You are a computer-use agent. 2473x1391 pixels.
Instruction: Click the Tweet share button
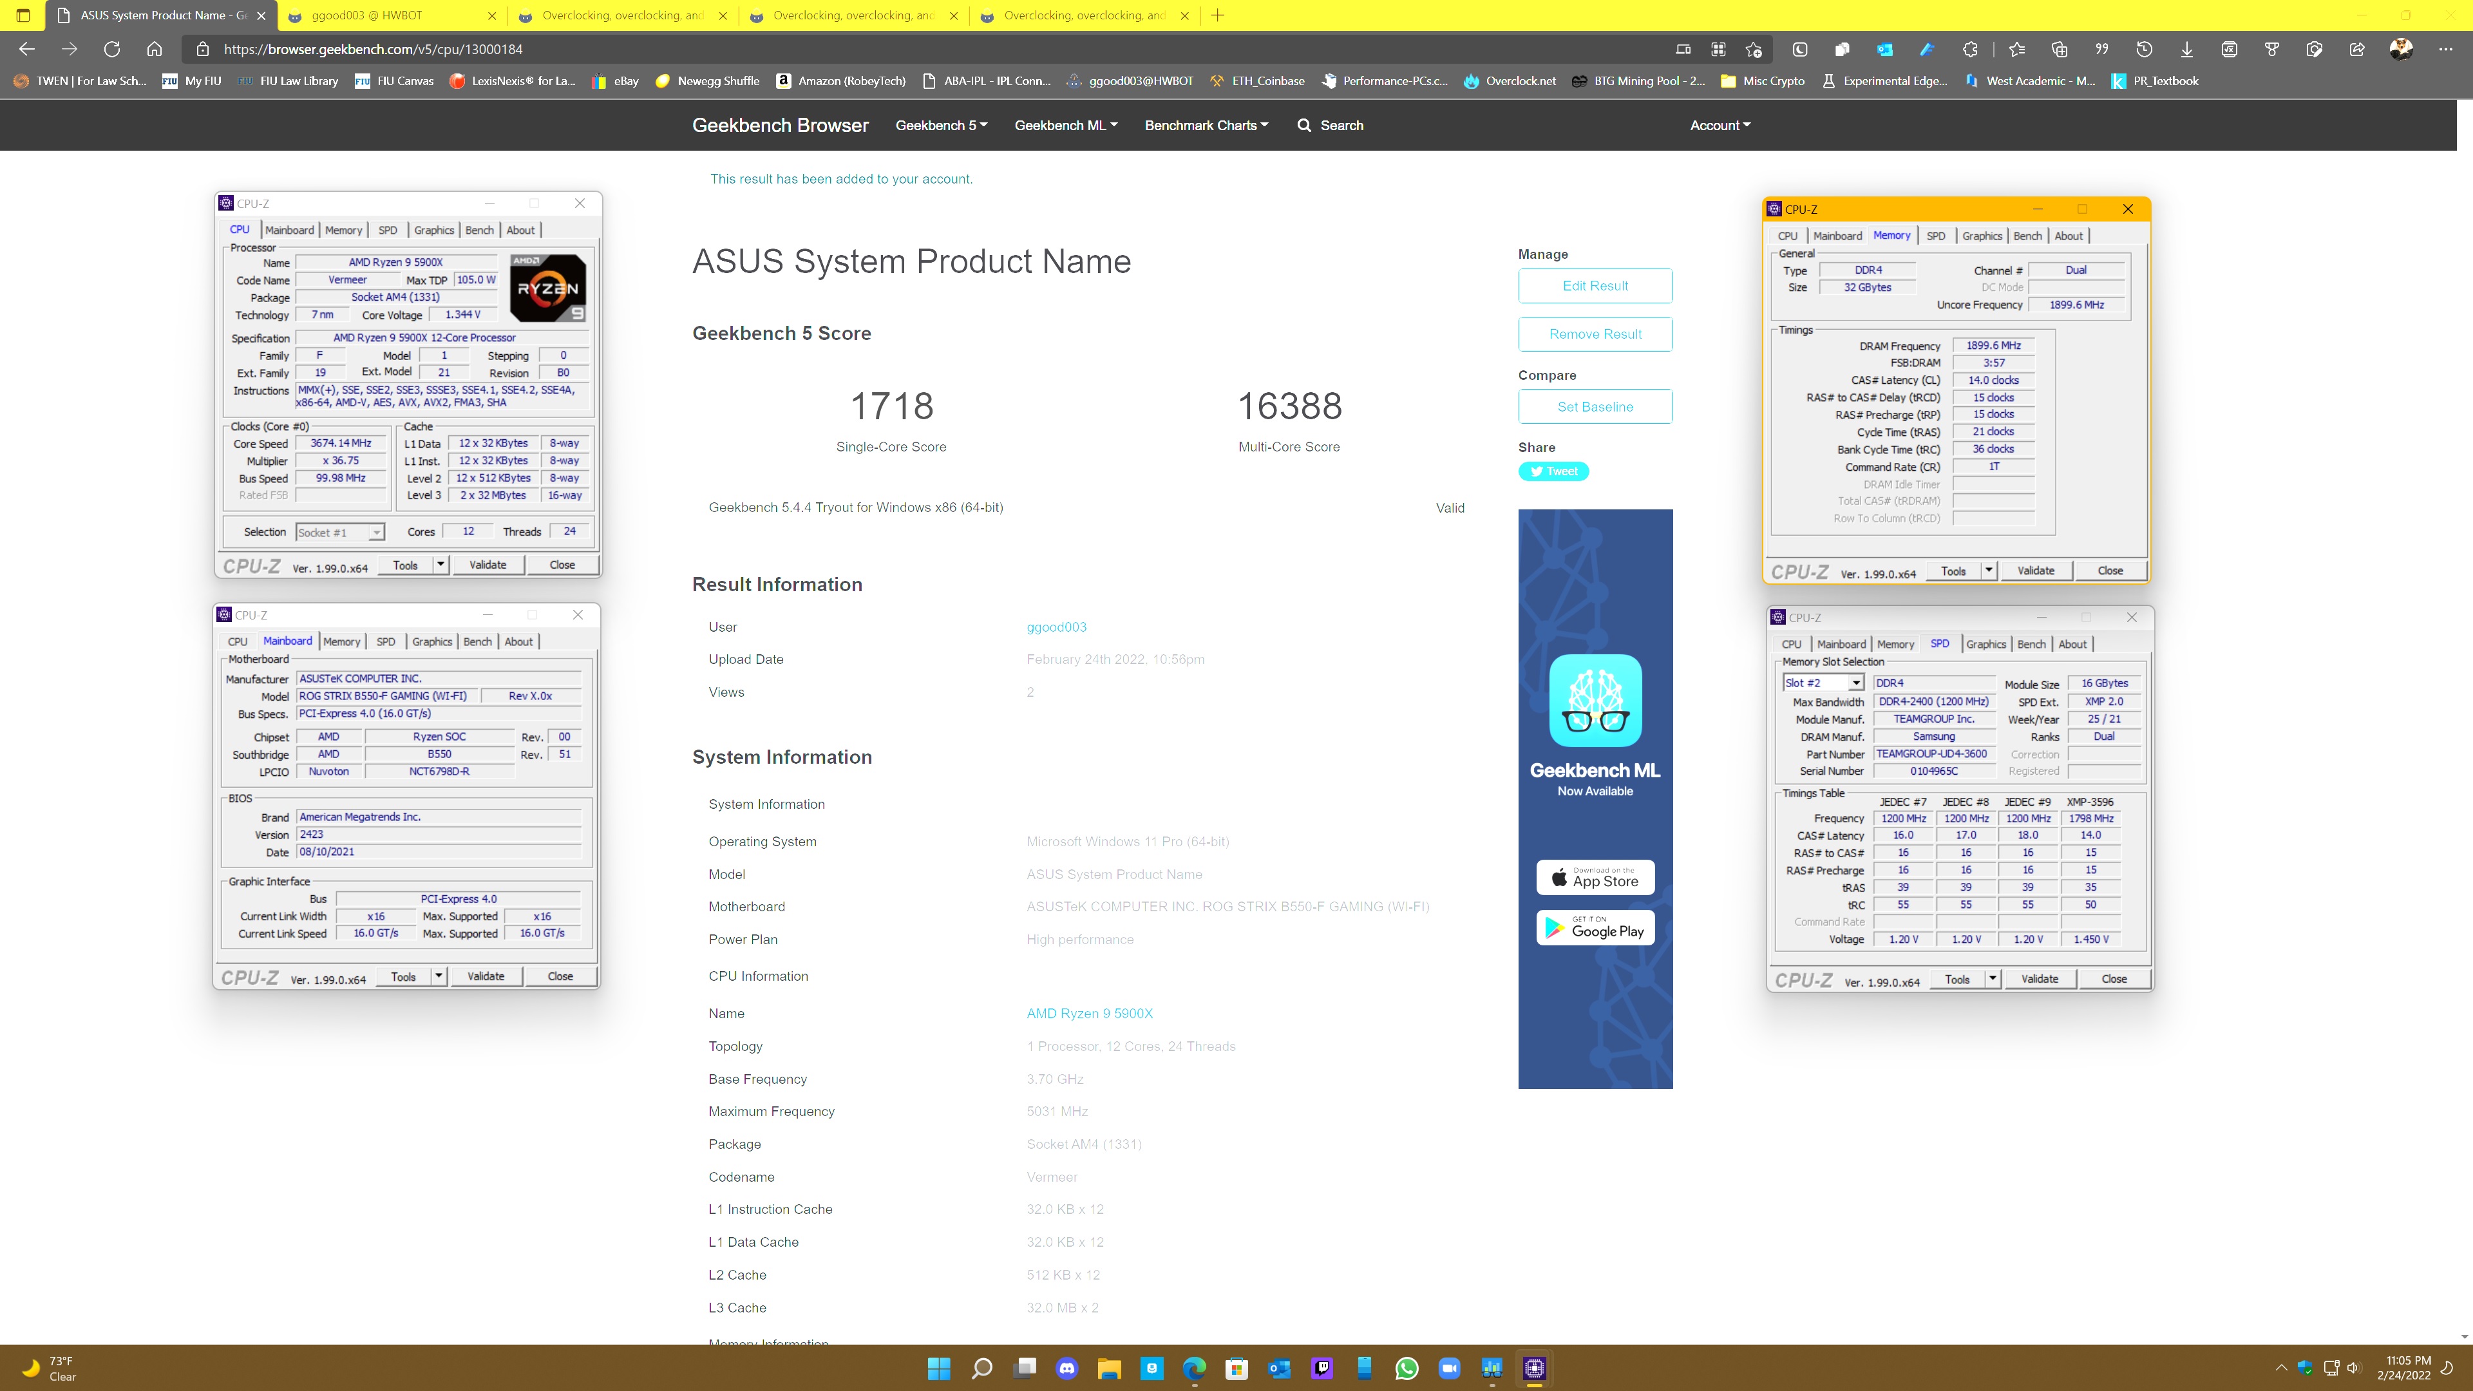1553,471
